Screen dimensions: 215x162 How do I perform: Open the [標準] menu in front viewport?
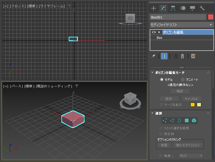[x=32, y=6]
